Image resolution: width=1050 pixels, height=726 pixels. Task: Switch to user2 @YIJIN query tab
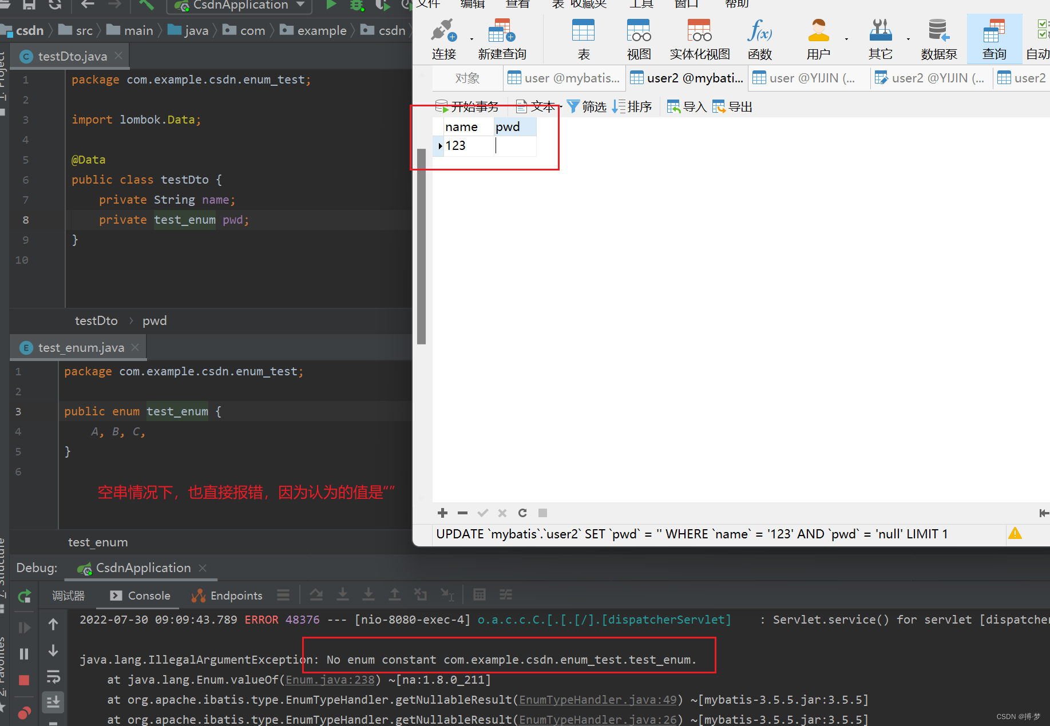click(x=931, y=78)
